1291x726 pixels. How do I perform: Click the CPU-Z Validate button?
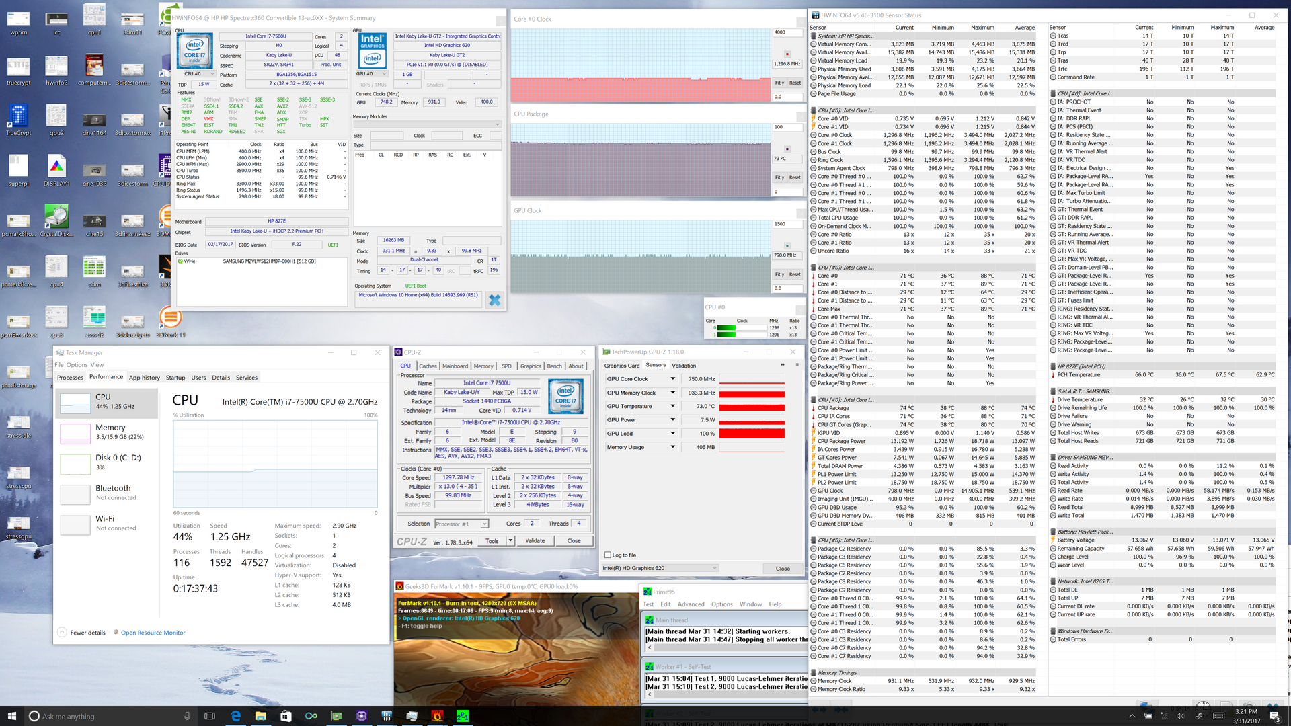tap(535, 541)
